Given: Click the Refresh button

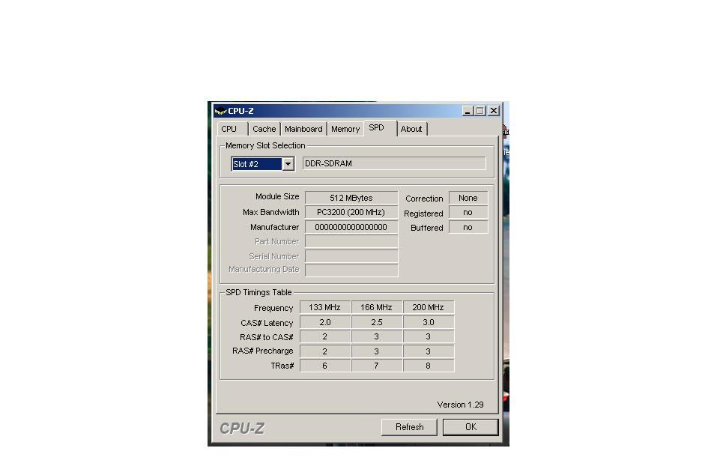Looking at the screenshot, I should [409, 427].
